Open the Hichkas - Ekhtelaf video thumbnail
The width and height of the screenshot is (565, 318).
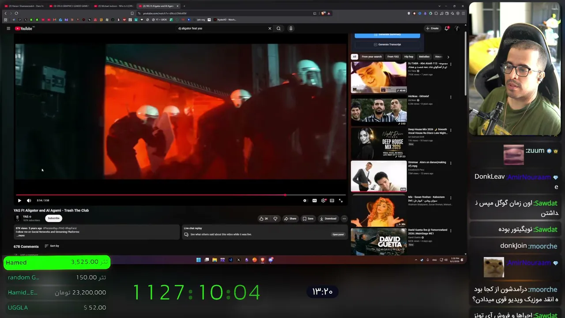coord(379,110)
